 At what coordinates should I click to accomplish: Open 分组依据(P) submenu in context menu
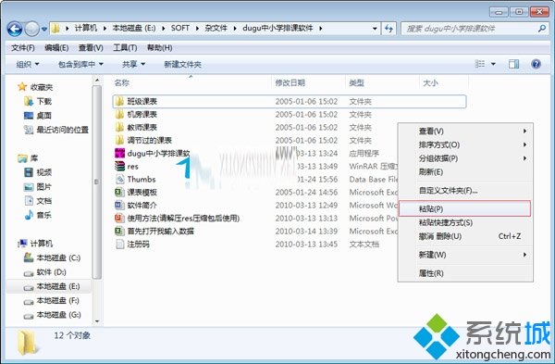[465, 158]
